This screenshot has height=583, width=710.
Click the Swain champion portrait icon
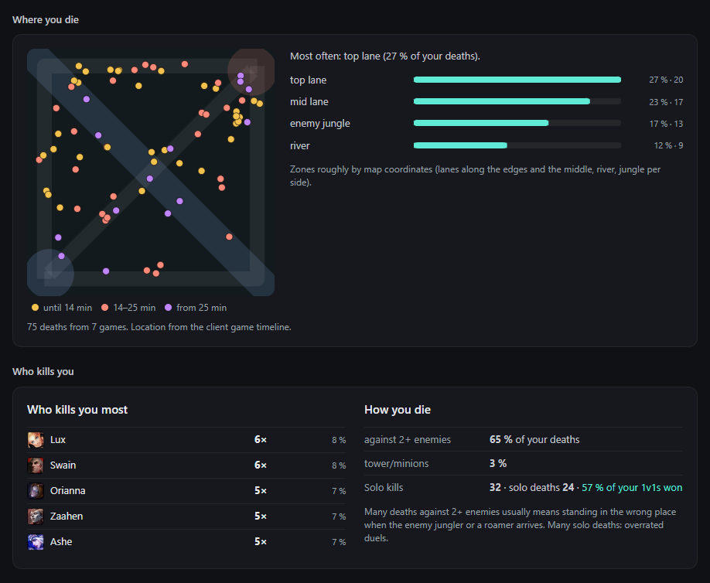point(36,465)
